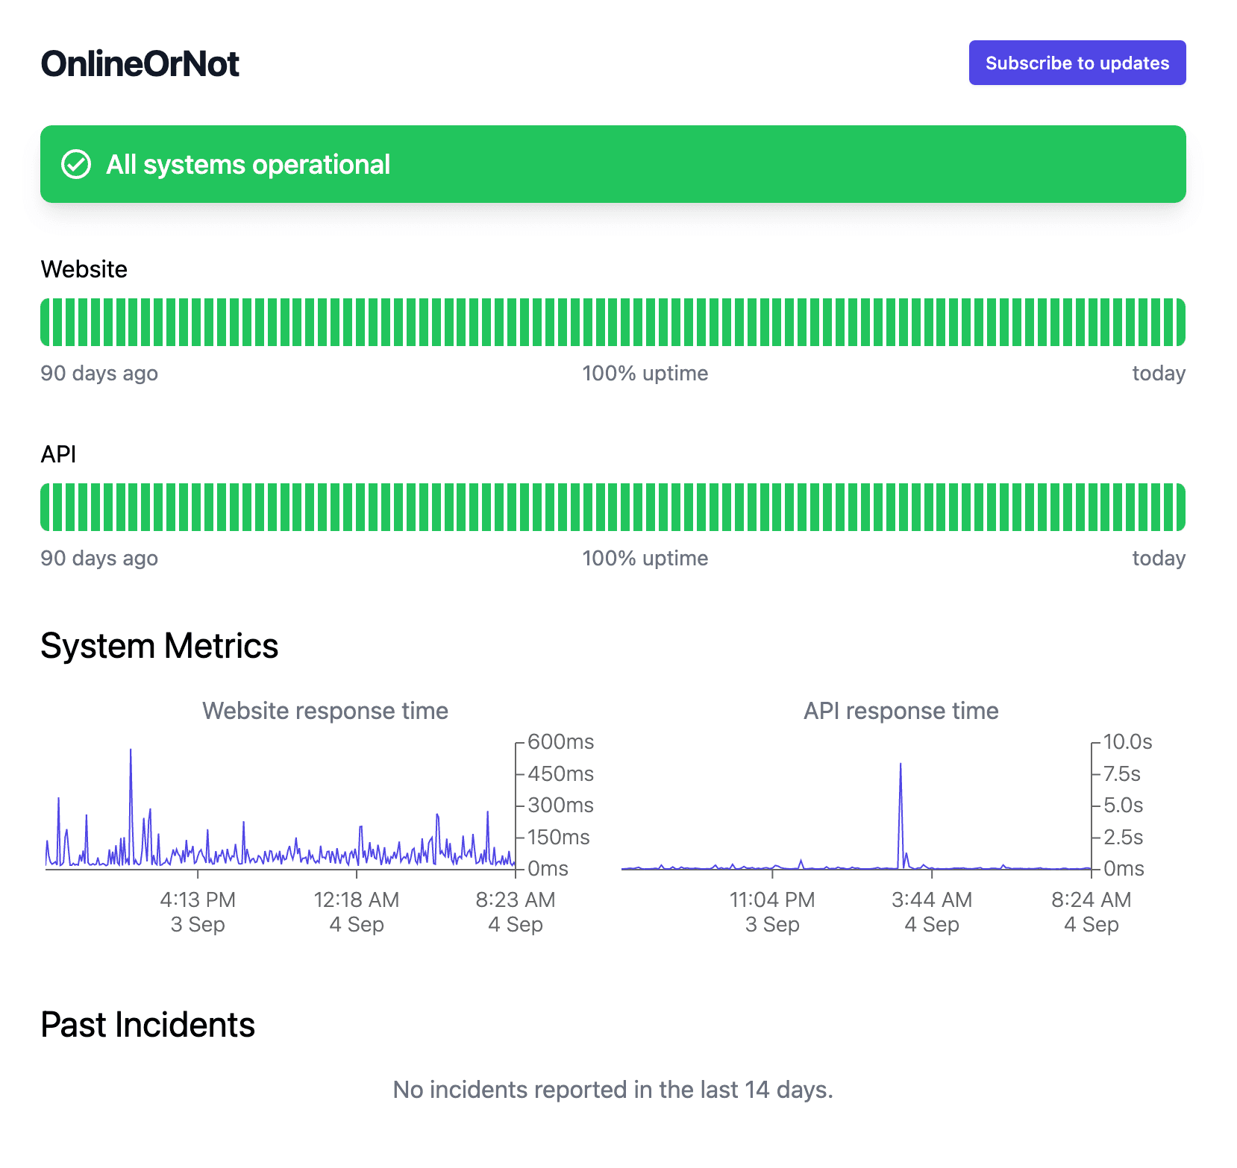
Task: Click the Website 100% uptime text
Action: coord(645,373)
